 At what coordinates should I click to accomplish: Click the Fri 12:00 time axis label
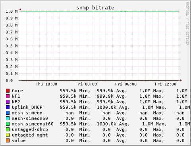tap(166, 84)
